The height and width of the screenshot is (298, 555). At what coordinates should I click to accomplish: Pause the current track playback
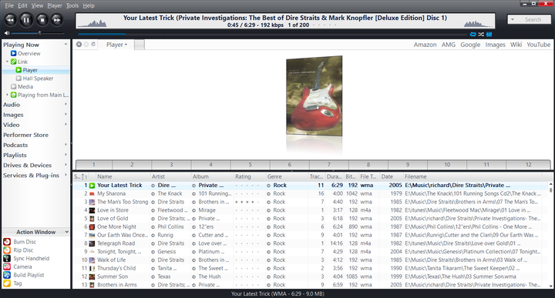point(26,20)
